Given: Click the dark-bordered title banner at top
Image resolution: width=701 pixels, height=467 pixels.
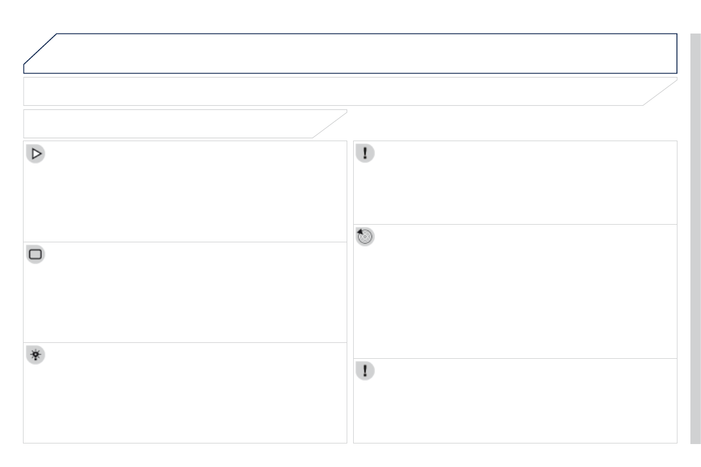Looking at the screenshot, I should [x=365, y=54].
